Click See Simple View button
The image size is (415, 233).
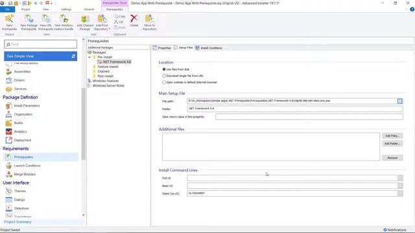tap(40, 56)
